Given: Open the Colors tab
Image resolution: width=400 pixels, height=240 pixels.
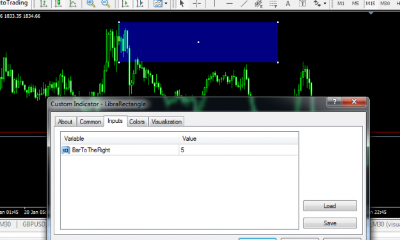Looking at the screenshot, I should click(137, 122).
